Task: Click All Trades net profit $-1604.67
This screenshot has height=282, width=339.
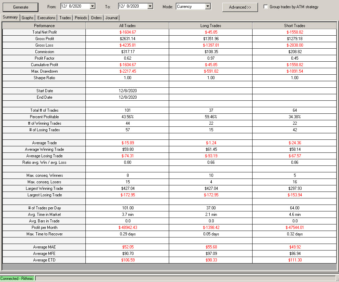Action: click(x=128, y=32)
